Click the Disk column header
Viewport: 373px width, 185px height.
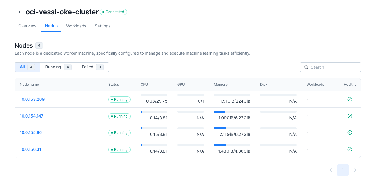coord(264,85)
